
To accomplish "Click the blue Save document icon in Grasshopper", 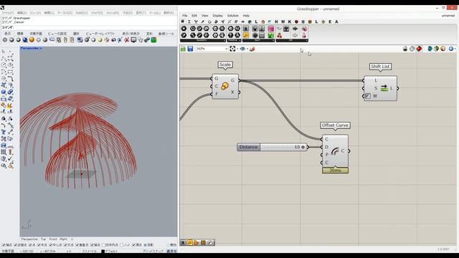I will (x=190, y=49).
